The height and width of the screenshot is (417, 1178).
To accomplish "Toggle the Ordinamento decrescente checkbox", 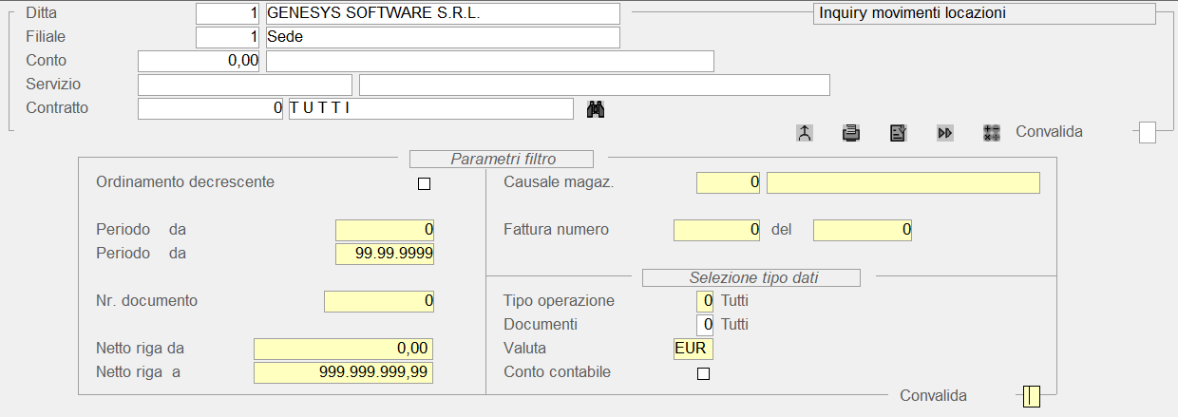I will coord(425,183).
